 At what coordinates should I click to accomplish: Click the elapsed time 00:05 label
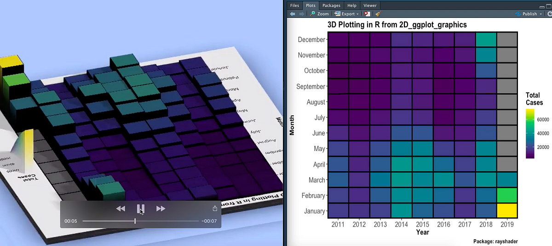[x=71, y=221]
